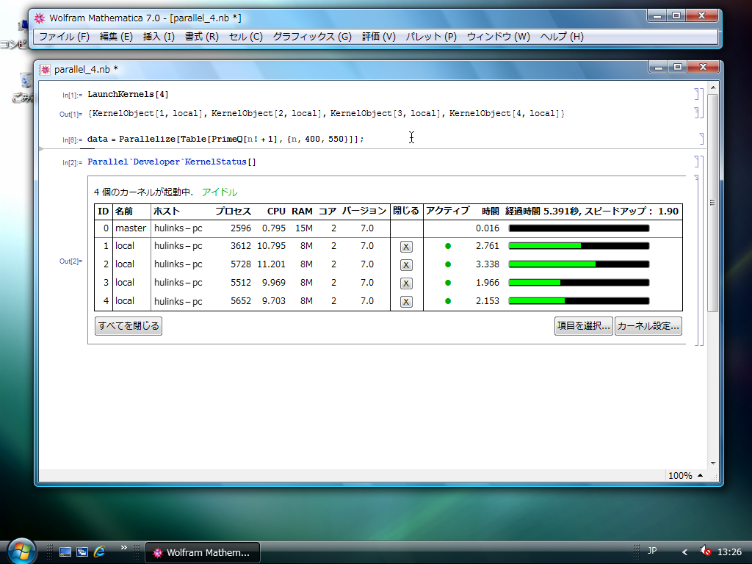The image size is (752, 564).
Task: Click the JP language bar indicator
Action: click(x=653, y=551)
